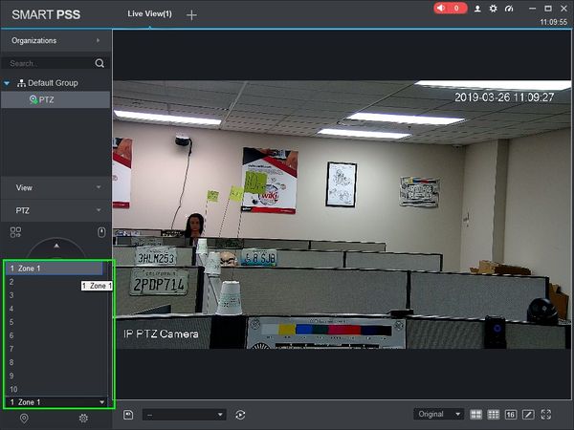This screenshot has height=430, width=574.
Task: Toggle the PTZ mouse control icon
Action: pyautogui.click(x=101, y=232)
